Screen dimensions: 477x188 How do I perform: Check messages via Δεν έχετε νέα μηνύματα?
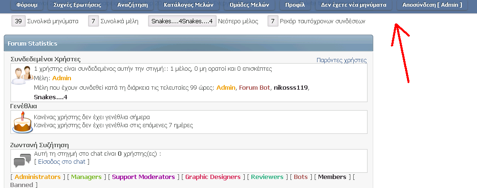[354, 5]
